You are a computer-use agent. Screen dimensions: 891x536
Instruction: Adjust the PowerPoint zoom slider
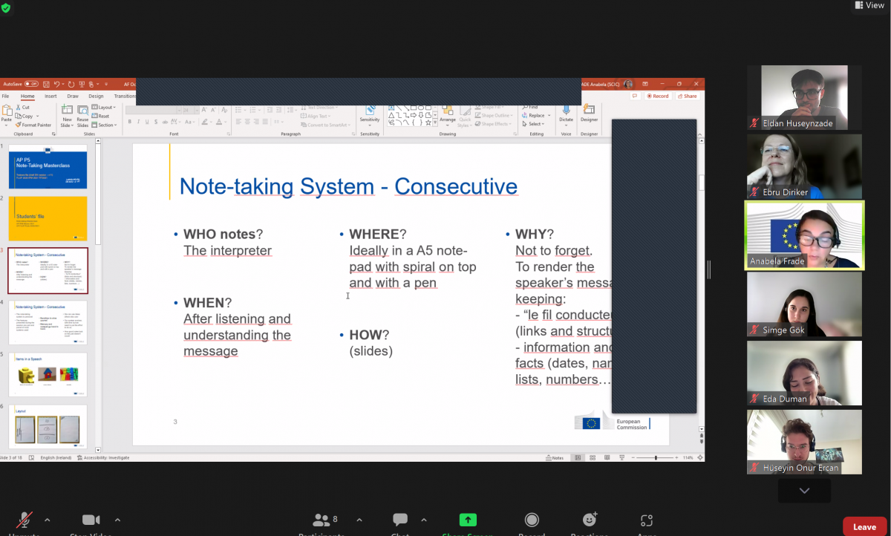coord(656,457)
